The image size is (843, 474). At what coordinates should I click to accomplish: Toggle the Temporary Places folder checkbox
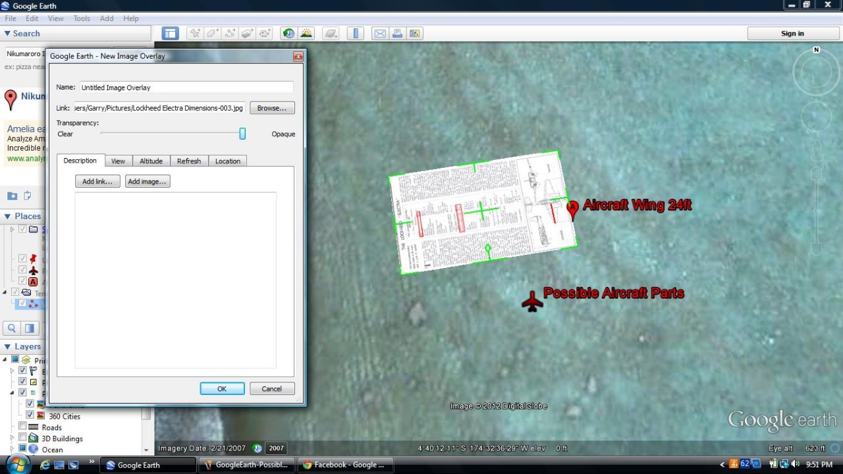[14, 292]
